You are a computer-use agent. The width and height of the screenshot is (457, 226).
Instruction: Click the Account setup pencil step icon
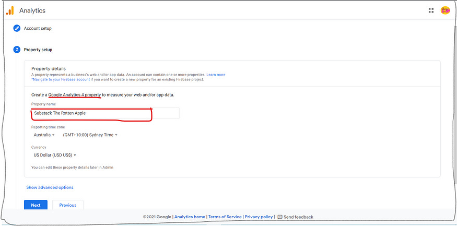[x=17, y=28]
